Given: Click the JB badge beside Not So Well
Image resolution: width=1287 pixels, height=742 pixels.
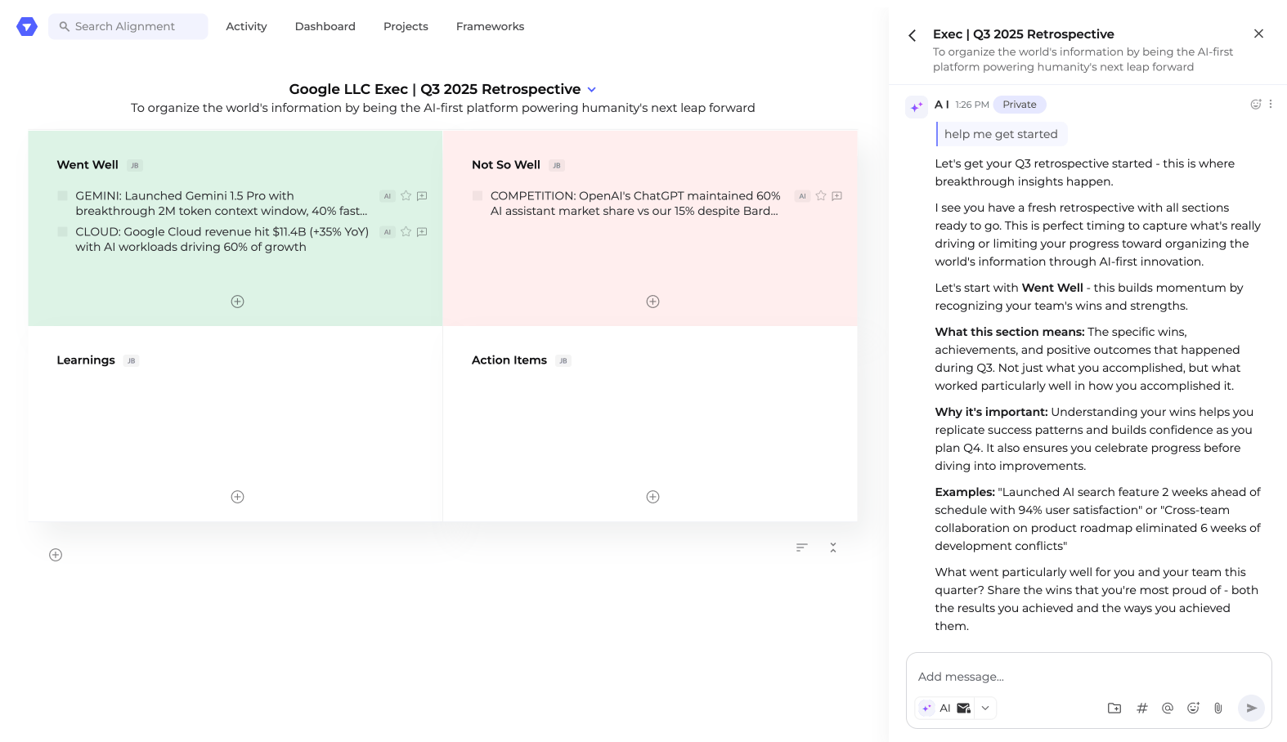Looking at the screenshot, I should point(557,166).
